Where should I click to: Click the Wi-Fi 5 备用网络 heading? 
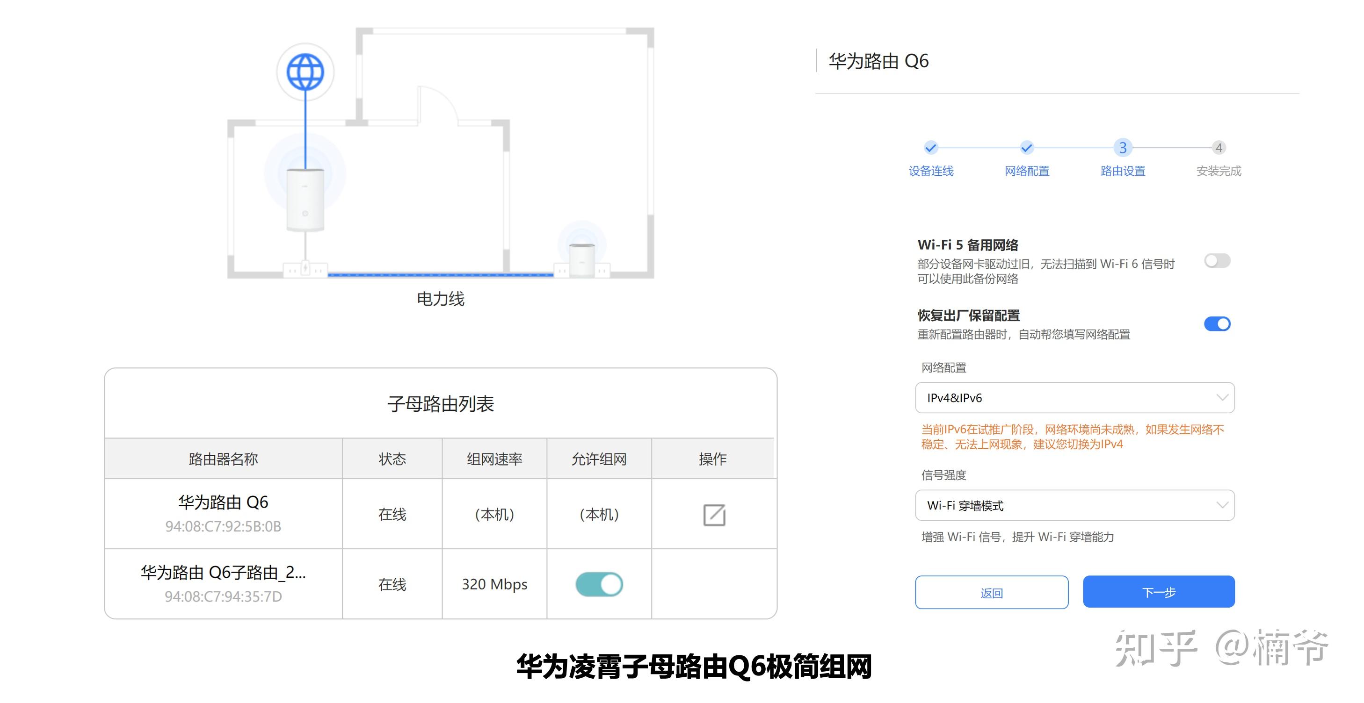[967, 245]
